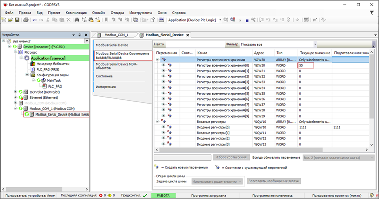Start the application with the play icon

point(240,20)
